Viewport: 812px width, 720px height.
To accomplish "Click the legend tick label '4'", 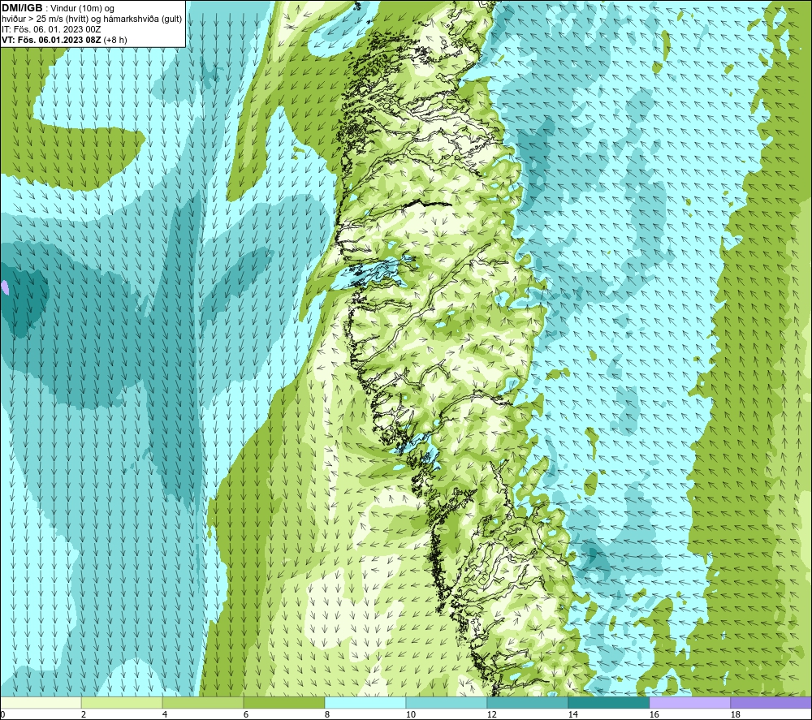I will click(x=165, y=714).
